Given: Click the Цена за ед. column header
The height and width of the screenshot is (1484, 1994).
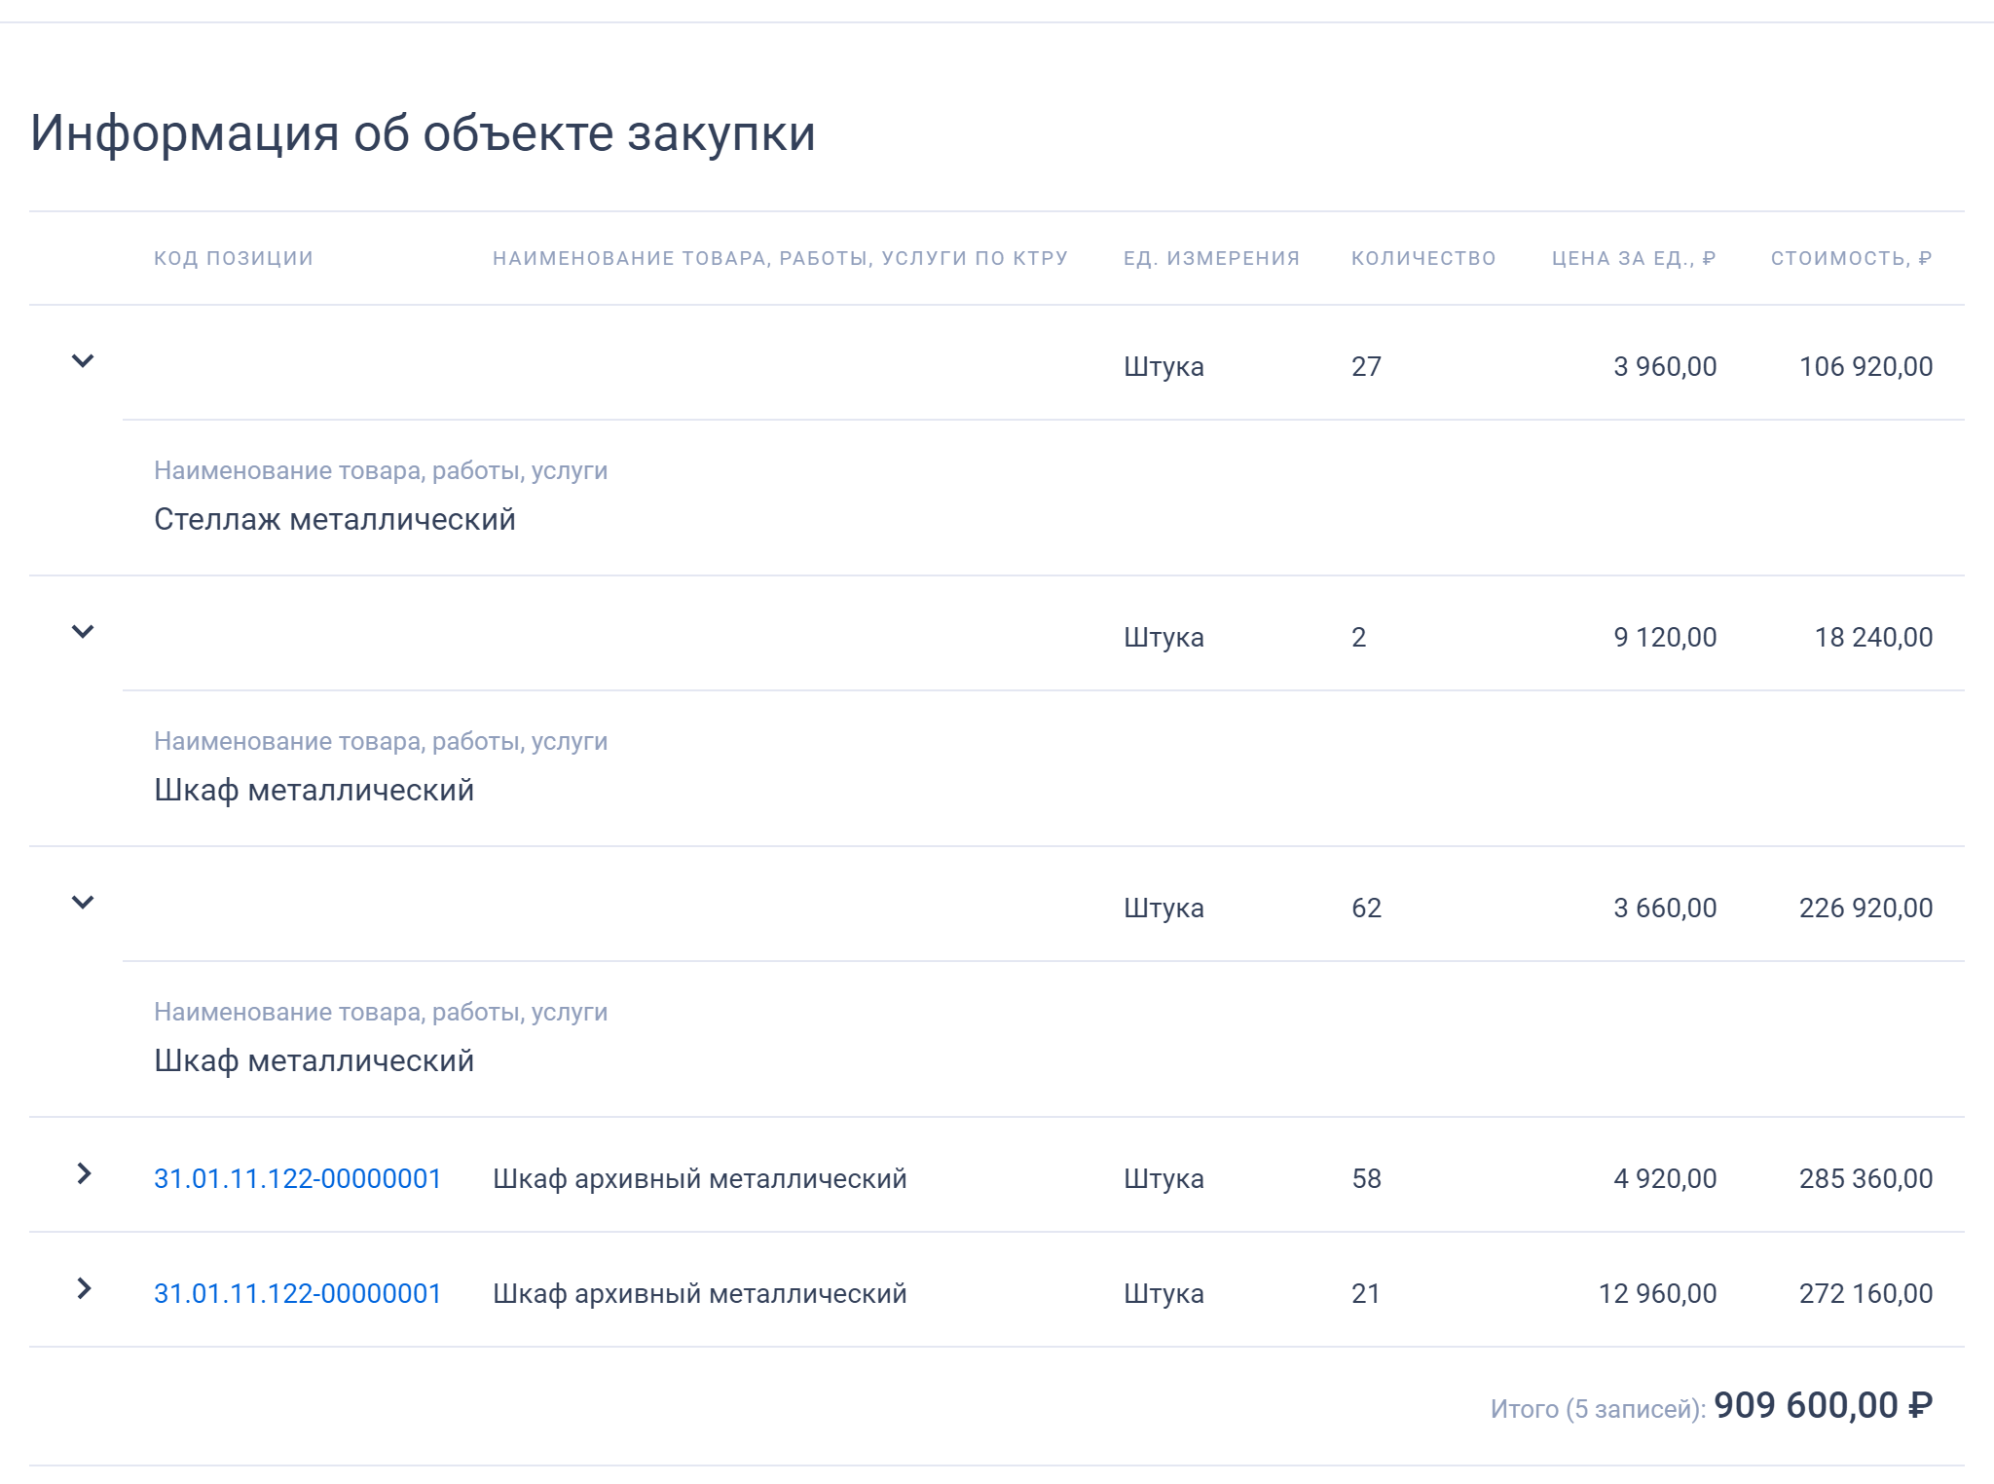Looking at the screenshot, I should click(1633, 258).
